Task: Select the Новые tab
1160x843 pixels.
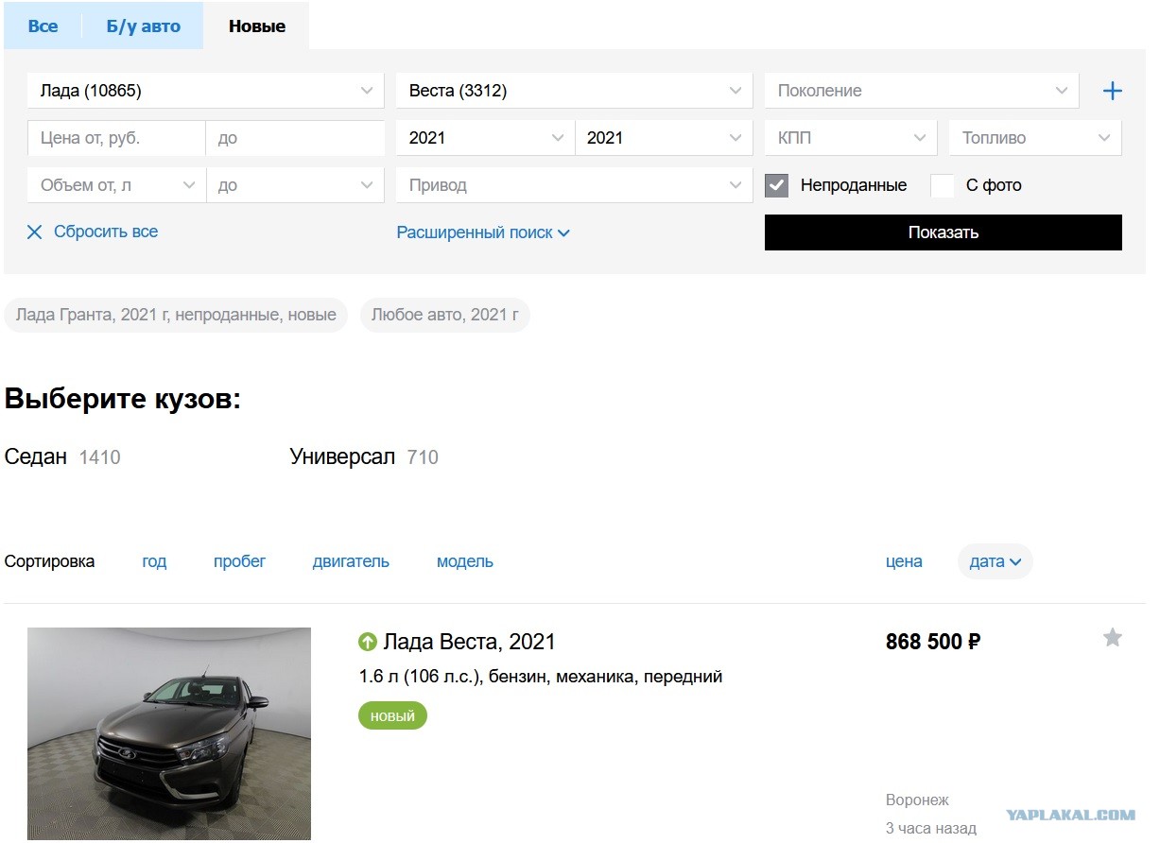Action: (x=256, y=26)
